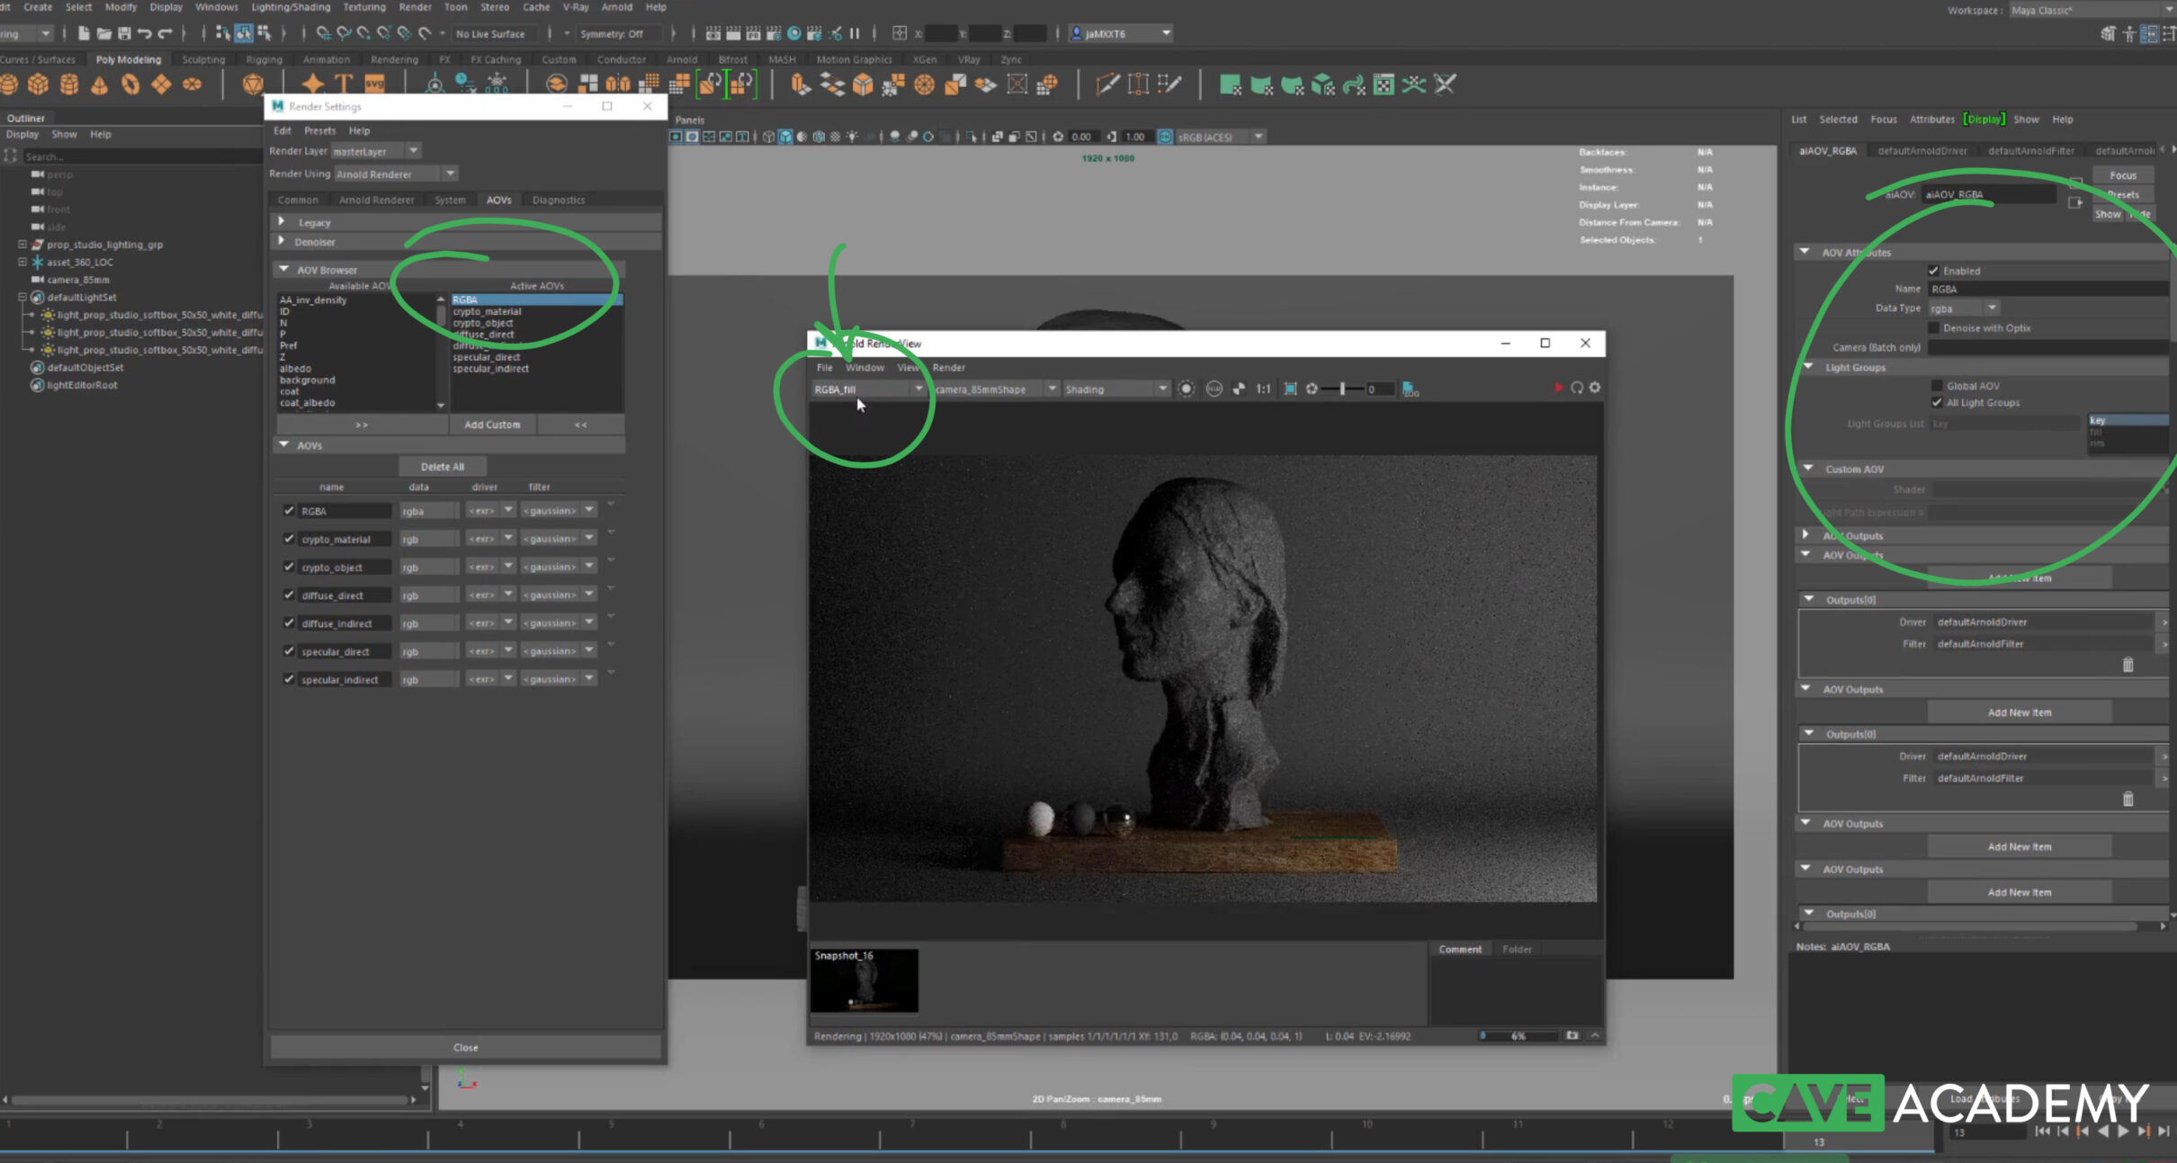Toggle the Enabled checkbox in AOV Attributes
The image size is (2177, 1163).
point(1933,271)
